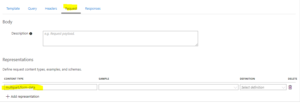Click the DEFINITION column header

(x=247, y=79)
